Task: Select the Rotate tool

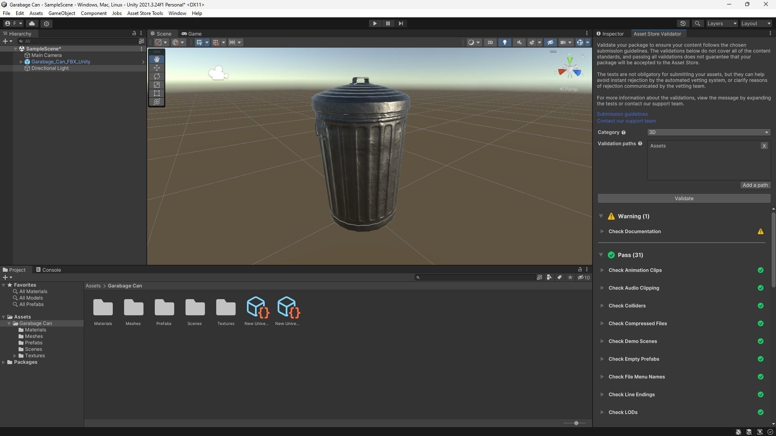Action: 157,76
